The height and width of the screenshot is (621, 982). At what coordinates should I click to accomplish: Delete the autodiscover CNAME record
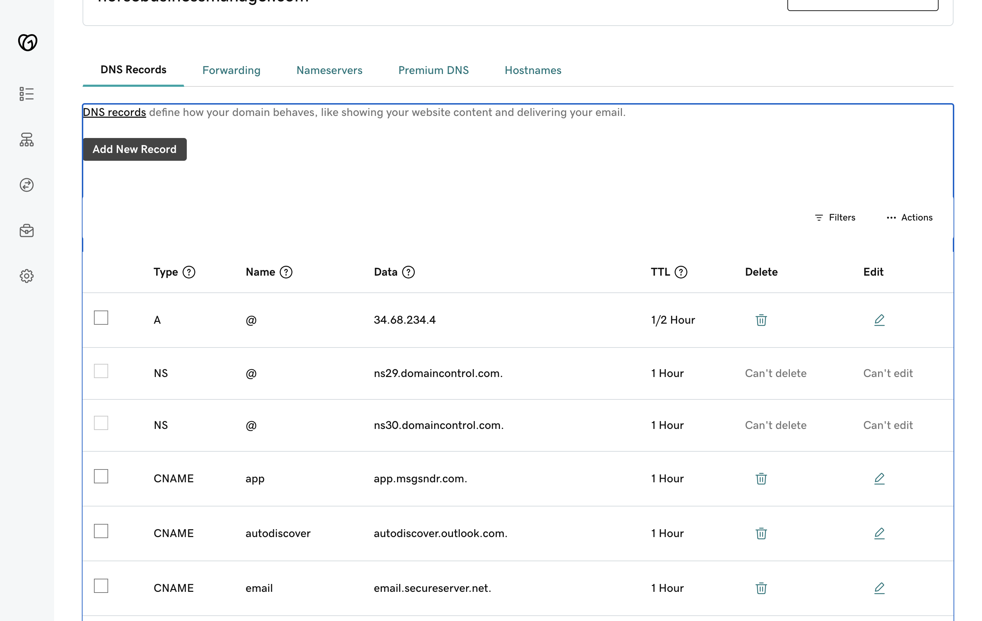click(x=761, y=534)
